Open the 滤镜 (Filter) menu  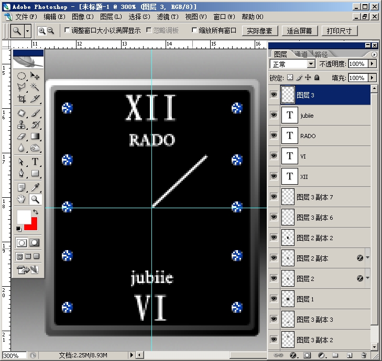click(168, 17)
